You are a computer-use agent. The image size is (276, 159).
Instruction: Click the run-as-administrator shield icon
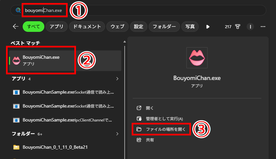(x=139, y=119)
